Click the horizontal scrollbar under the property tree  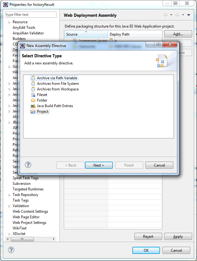31,239
